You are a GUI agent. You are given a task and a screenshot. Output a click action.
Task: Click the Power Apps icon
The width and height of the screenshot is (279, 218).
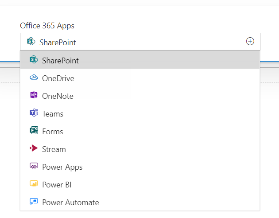pos(34,166)
